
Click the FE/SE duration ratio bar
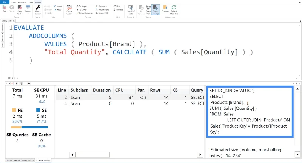pyautogui.click(x=29, y=127)
